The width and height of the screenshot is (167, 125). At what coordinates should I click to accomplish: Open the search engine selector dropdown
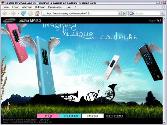[134, 13]
